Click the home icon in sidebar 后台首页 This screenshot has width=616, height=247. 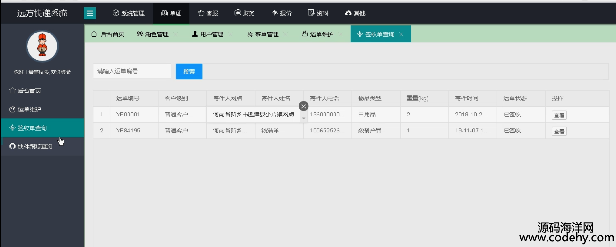[x=12, y=91]
